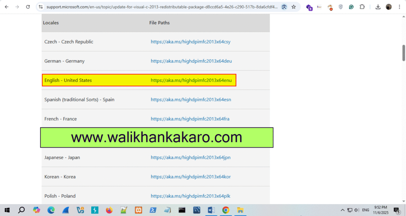Open the ENG language input selector
The width and height of the screenshot is (406, 216).
[366, 210]
